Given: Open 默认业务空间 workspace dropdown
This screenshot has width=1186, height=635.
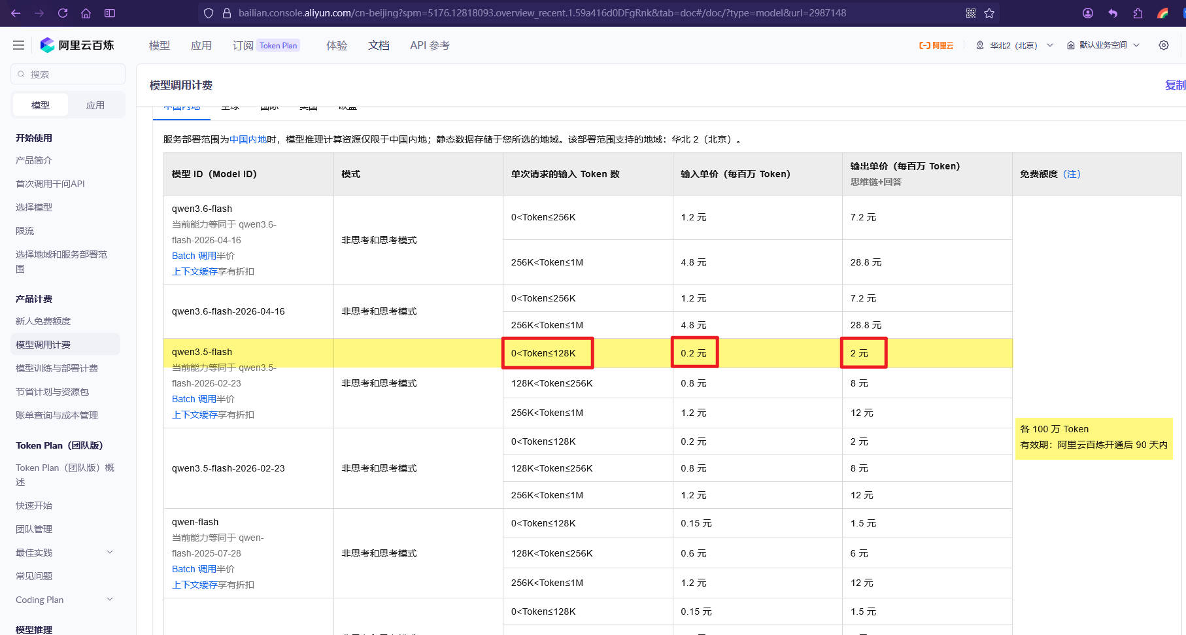Looking at the screenshot, I should click(1103, 45).
